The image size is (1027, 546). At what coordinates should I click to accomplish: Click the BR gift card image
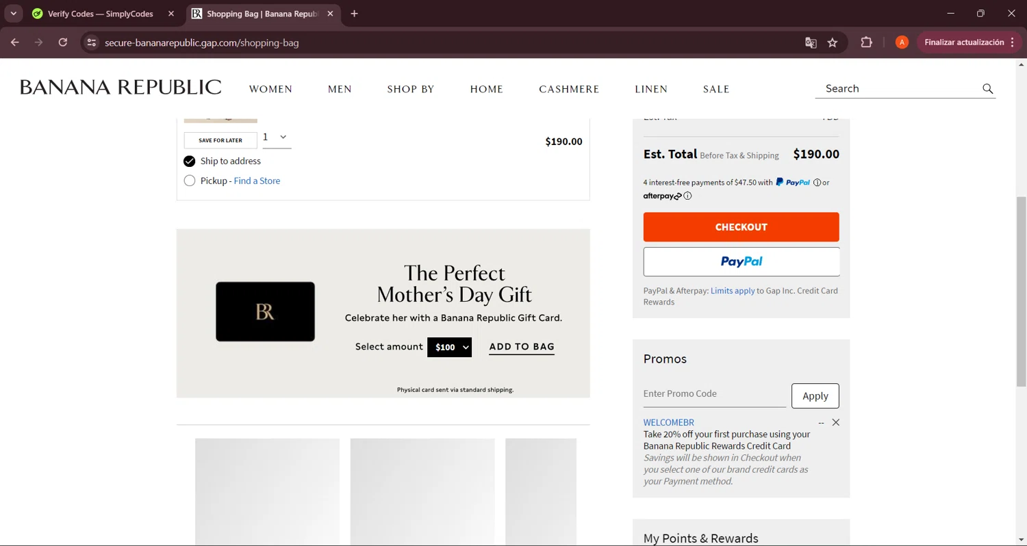coord(265,311)
